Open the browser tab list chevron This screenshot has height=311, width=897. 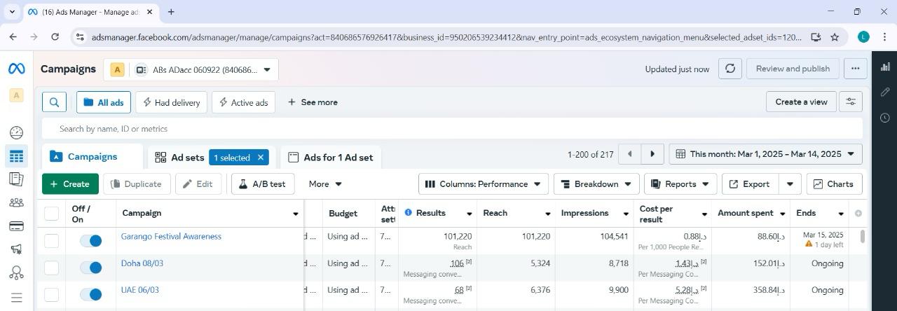coord(12,12)
